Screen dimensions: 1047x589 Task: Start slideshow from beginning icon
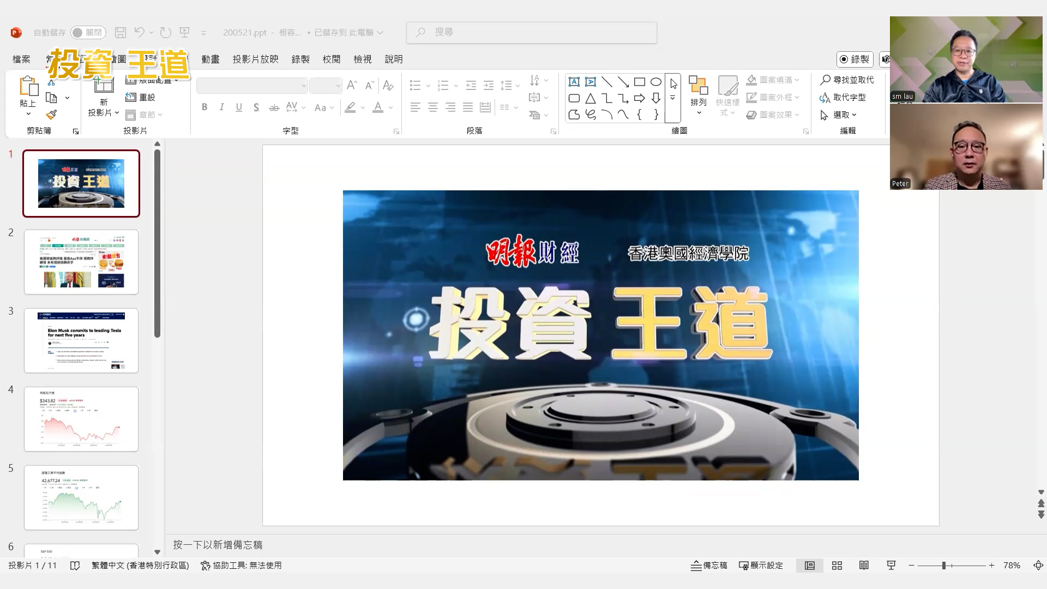coord(185,33)
